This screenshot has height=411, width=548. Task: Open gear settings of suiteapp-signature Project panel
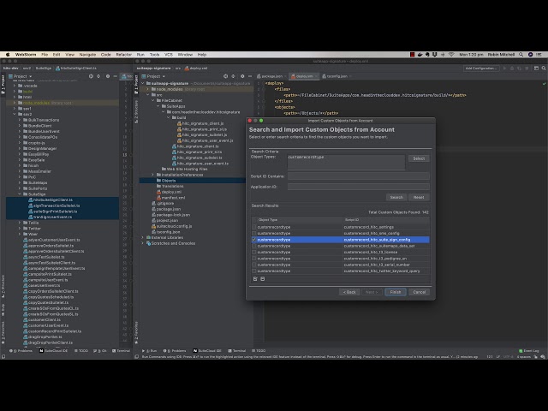242,76
